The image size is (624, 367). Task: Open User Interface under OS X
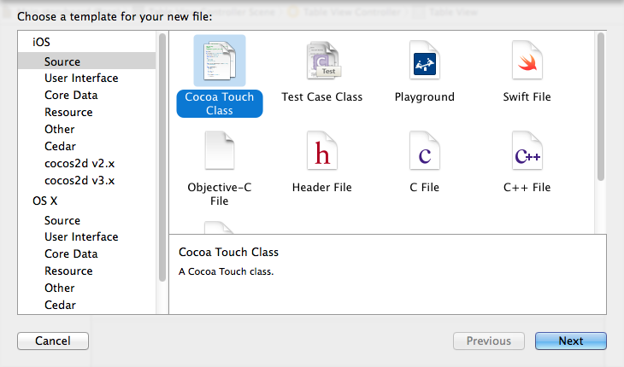point(81,236)
